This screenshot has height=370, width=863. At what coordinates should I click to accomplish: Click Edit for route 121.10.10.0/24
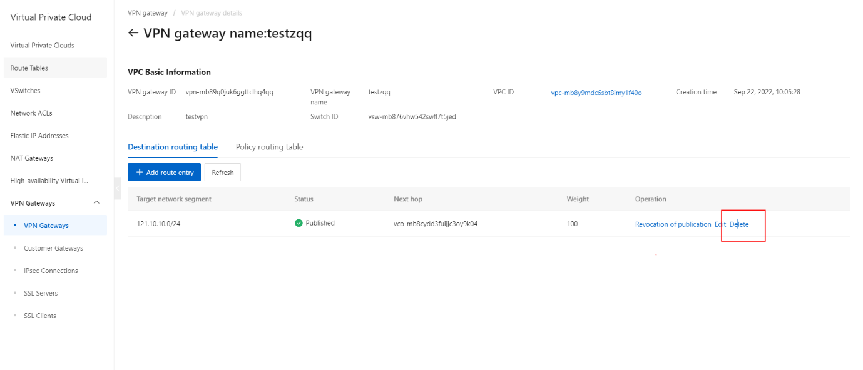(x=720, y=224)
